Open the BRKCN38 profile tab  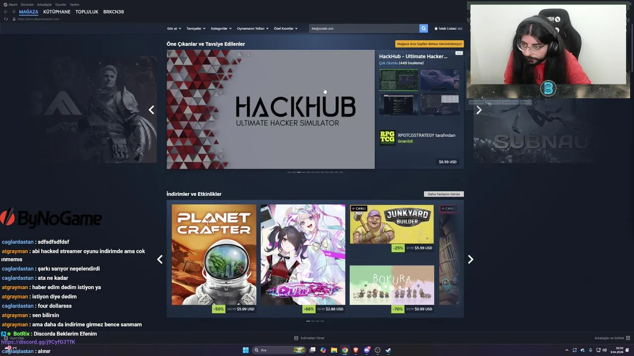(113, 12)
